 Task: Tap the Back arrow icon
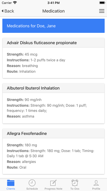tap(2, 11)
